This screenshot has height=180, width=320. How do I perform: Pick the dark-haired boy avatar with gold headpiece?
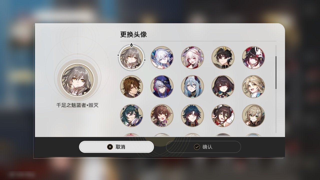223,57
